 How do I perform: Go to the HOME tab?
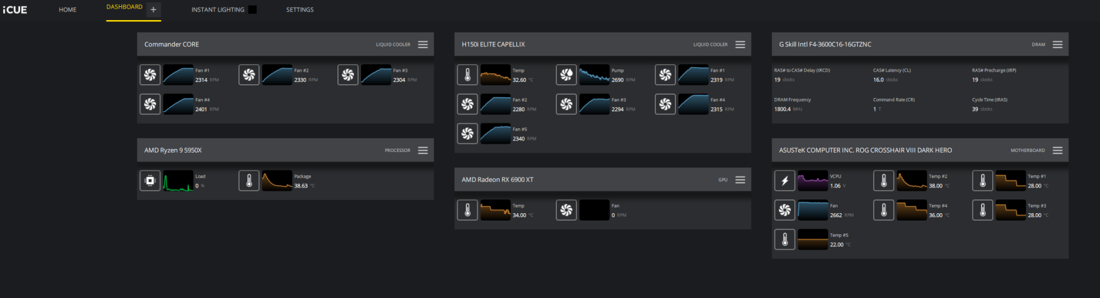(x=68, y=10)
